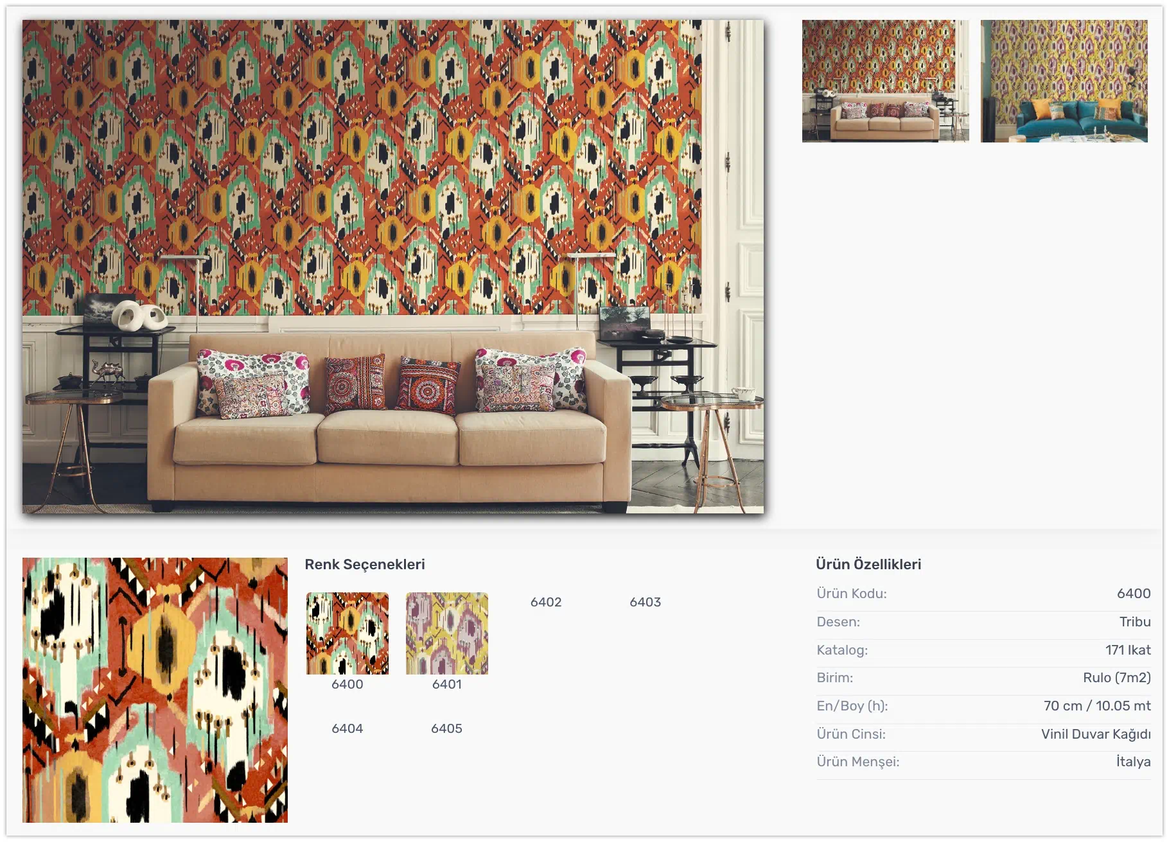Choose color option 6402
Viewport: 1169px width, 842px height.
tap(546, 602)
